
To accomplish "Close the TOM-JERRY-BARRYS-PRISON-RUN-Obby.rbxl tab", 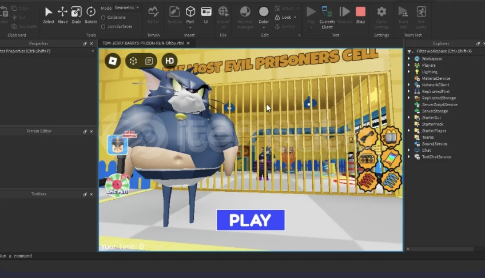I will tap(188, 43).
